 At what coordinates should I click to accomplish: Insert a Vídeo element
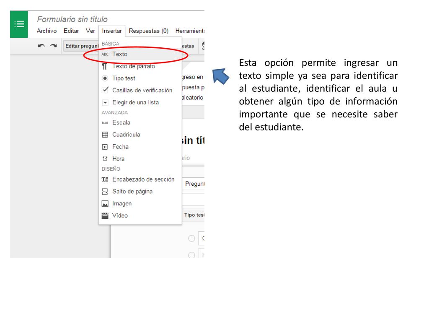pos(140,216)
